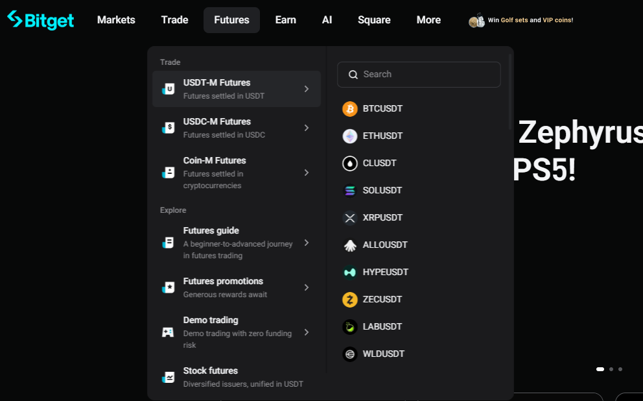643x401 pixels.
Task: Click the HYPEUSDT coin icon
Action: [x=350, y=272]
